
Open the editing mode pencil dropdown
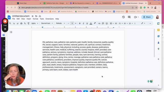143,23
